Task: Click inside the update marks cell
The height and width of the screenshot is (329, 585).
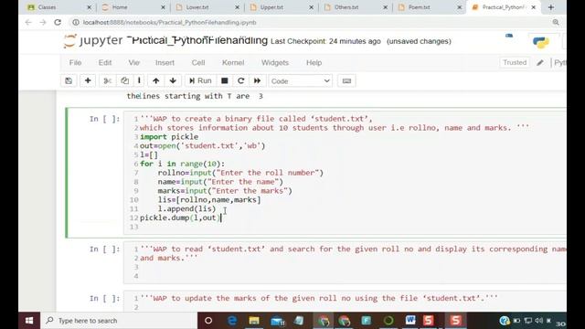Action: tap(345, 302)
